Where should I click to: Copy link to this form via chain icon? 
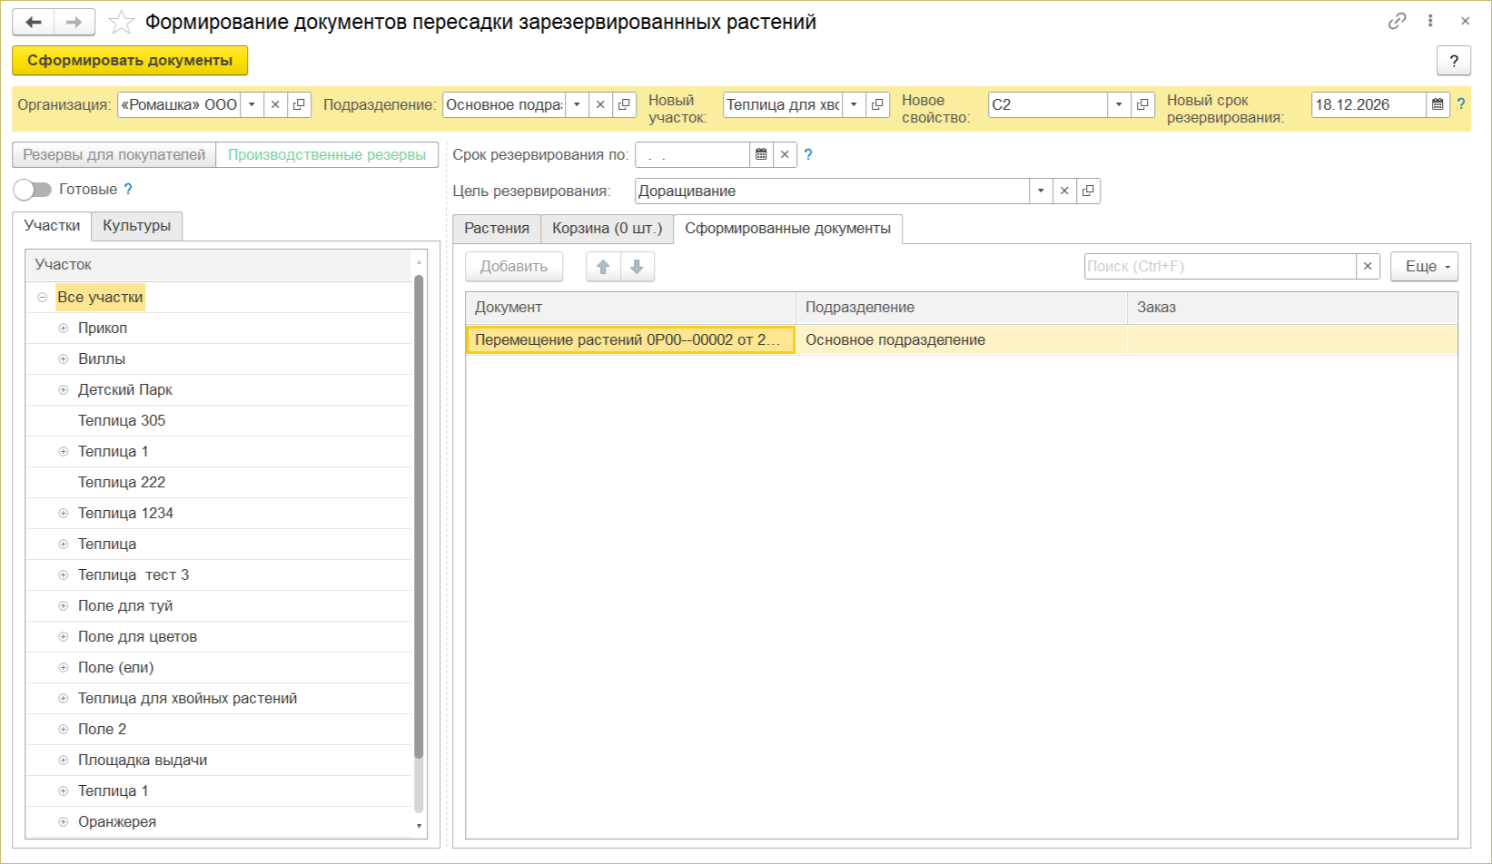[1397, 21]
